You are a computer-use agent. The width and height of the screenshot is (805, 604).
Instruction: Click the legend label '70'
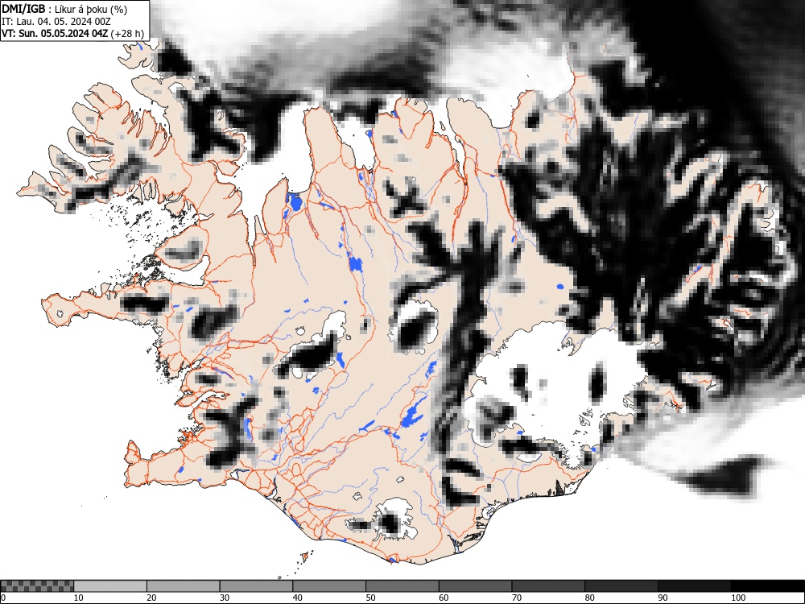click(516, 598)
